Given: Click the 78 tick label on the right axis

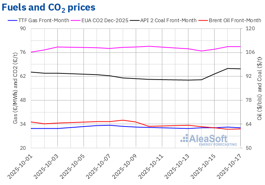Looking at the screenshot, I should 249,100.
